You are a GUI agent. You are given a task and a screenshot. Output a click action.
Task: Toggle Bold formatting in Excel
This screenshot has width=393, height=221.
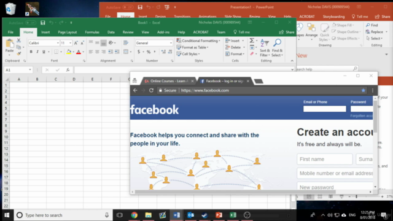[x=31, y=52]
